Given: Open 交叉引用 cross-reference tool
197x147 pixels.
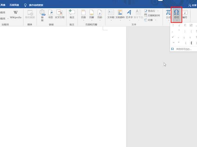Looking at the screenshot, I should pyautogui.click(x=59, y=14).
